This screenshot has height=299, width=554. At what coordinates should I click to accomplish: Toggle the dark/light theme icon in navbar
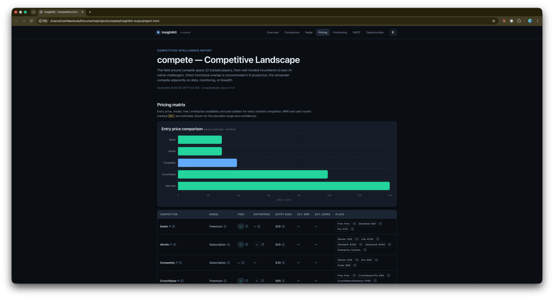[393, 33]
